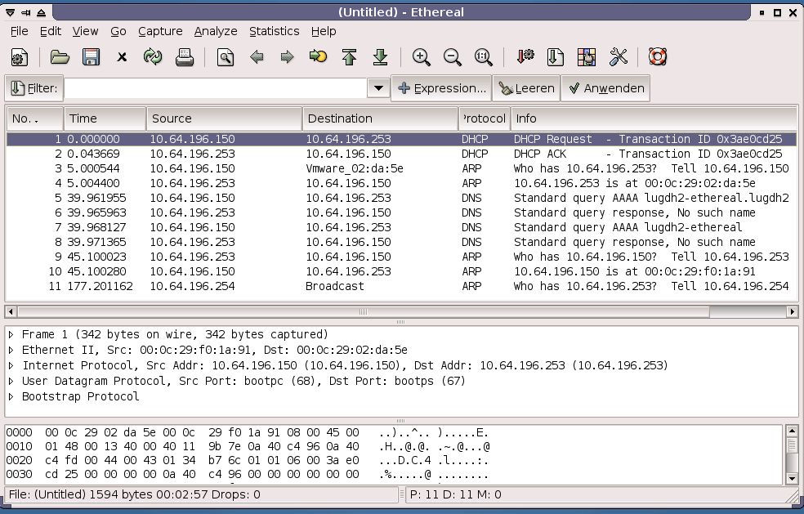Open the capture interfaces list icon
Viewport: 804px width, 514px height.
pos(20,57)
